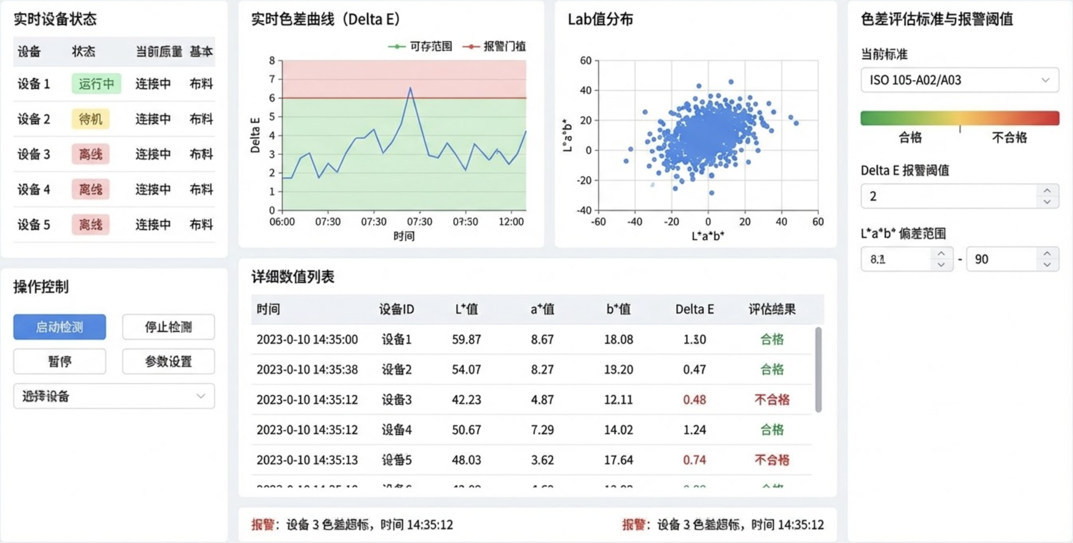Pause detection with the 暂停 button
The image size is (1073, 543).
pyautogui.click(x=60, y=361)
